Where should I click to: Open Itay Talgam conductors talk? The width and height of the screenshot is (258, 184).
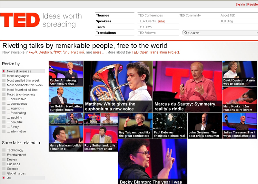(x=135, y=126)
